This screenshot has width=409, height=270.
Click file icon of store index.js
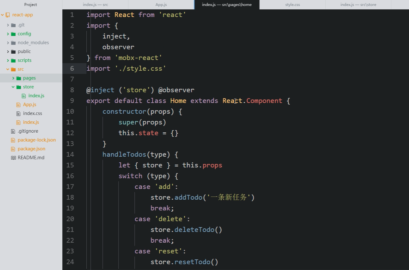point(24,96)
